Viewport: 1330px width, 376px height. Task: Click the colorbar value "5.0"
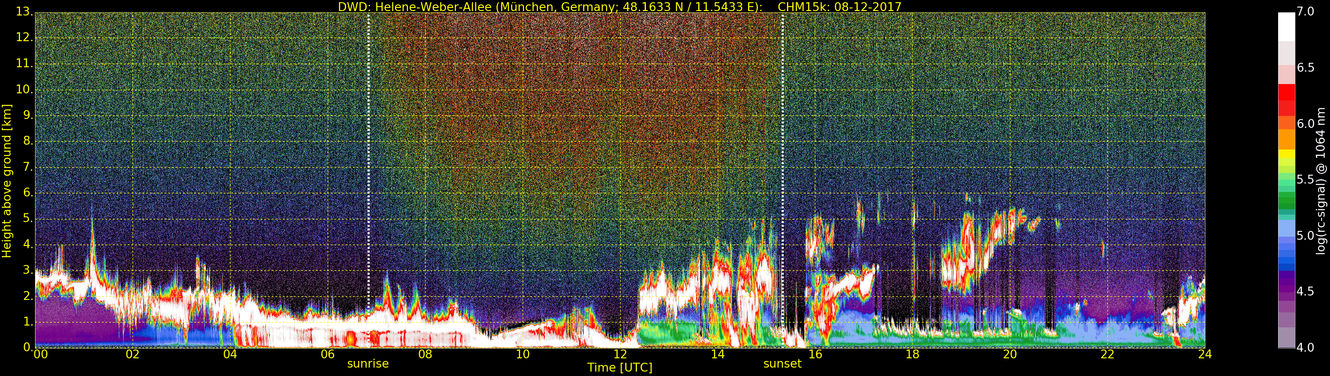pos(1306,236)
